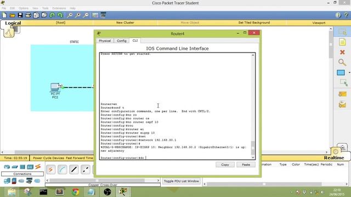Image resolution: width=351 pixels, height=197 pixels.
Task: Click the connection list right scroll arrow
Action: (158, 180)
